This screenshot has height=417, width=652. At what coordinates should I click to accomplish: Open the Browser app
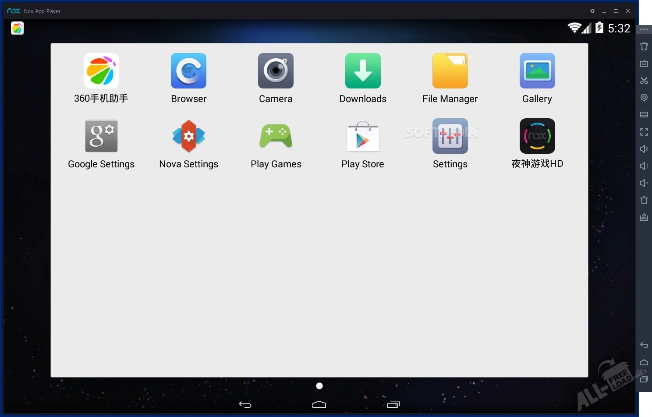click(188, 71)
